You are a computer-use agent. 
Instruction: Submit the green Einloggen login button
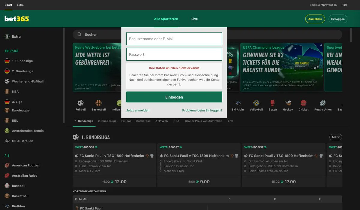[x=174, y=97]
